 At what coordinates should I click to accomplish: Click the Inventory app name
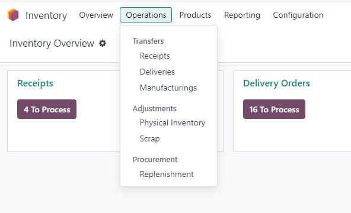click(46, 15)
